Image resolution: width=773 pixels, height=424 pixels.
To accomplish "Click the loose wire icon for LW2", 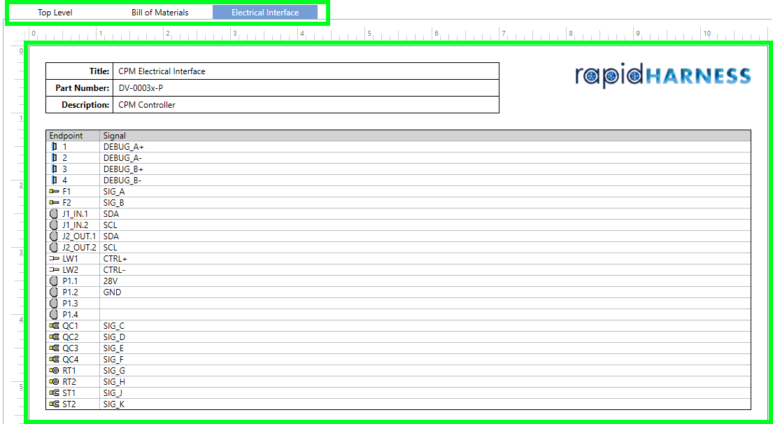I will (54, 270).
